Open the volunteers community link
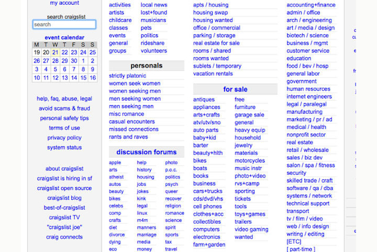 pos(154,51)
